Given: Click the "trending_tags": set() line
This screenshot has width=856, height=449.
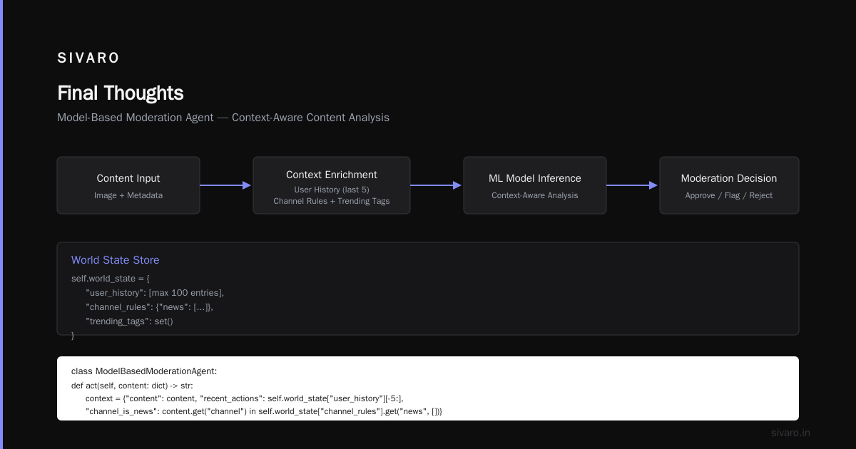Looking at the screenshot, I should pyautogui.click(x=130, y=321).
